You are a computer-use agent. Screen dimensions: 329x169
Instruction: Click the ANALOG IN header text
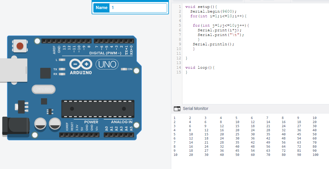[122, 122]
